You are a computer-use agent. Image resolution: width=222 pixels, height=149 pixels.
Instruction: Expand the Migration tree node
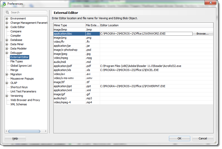point(7,74)
